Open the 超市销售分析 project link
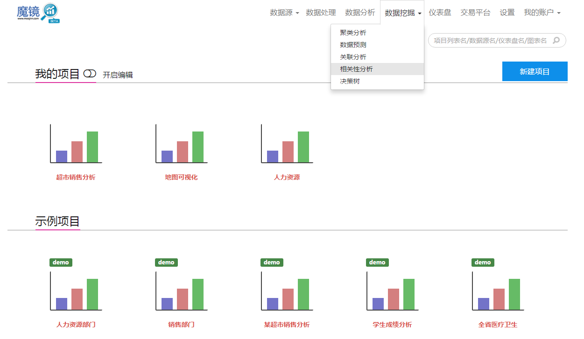Image resolution: width=584 pixels, height=339 pixels. click(75, 178)
